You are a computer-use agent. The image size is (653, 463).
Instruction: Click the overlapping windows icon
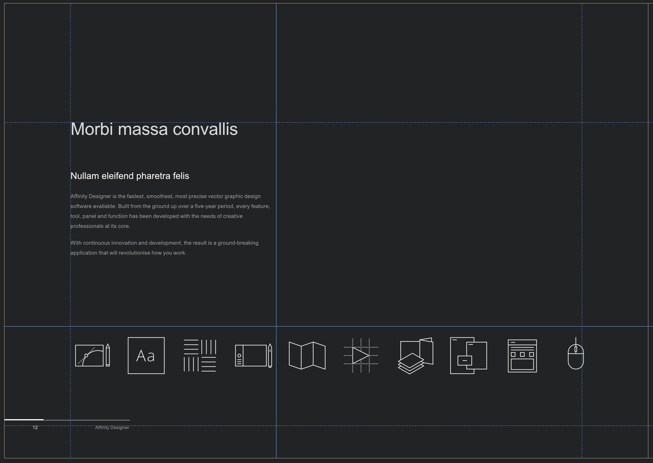click(x=468, y=355)
